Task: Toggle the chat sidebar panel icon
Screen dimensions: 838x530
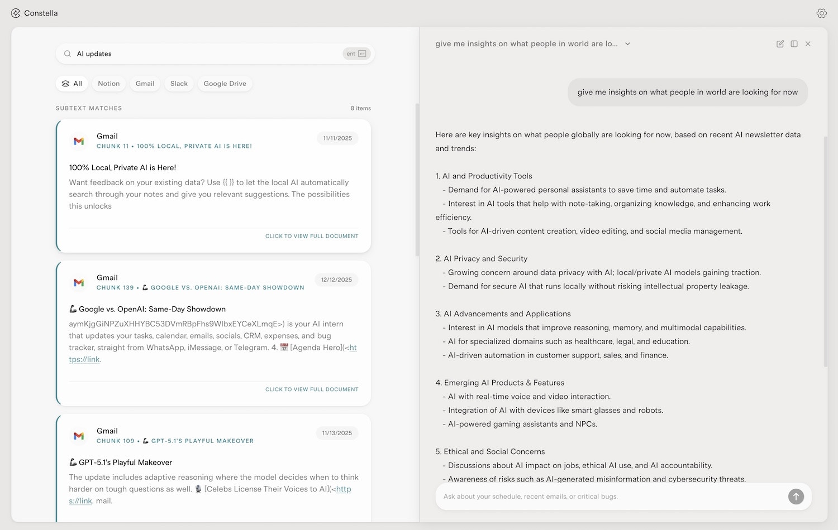Action: click(x=794, y=44)
